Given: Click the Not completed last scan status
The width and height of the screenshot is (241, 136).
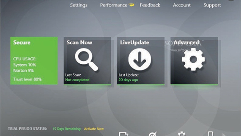Looking at the screenshot, I should [77, 80].
